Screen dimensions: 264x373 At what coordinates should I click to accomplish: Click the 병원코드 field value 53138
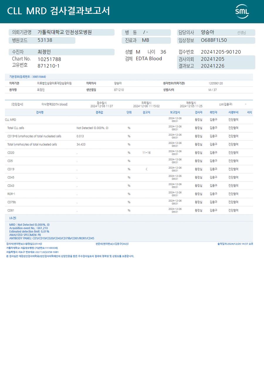[45, 40]
